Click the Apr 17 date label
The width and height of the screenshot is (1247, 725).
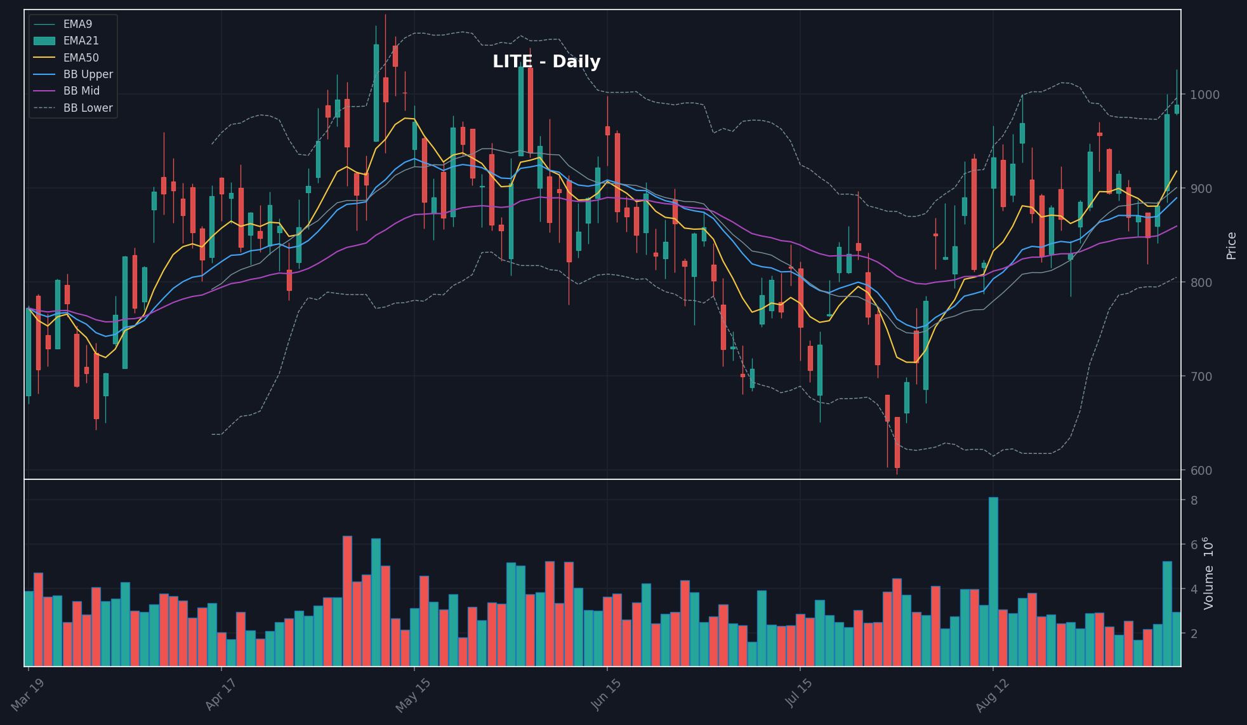point(221,695)
